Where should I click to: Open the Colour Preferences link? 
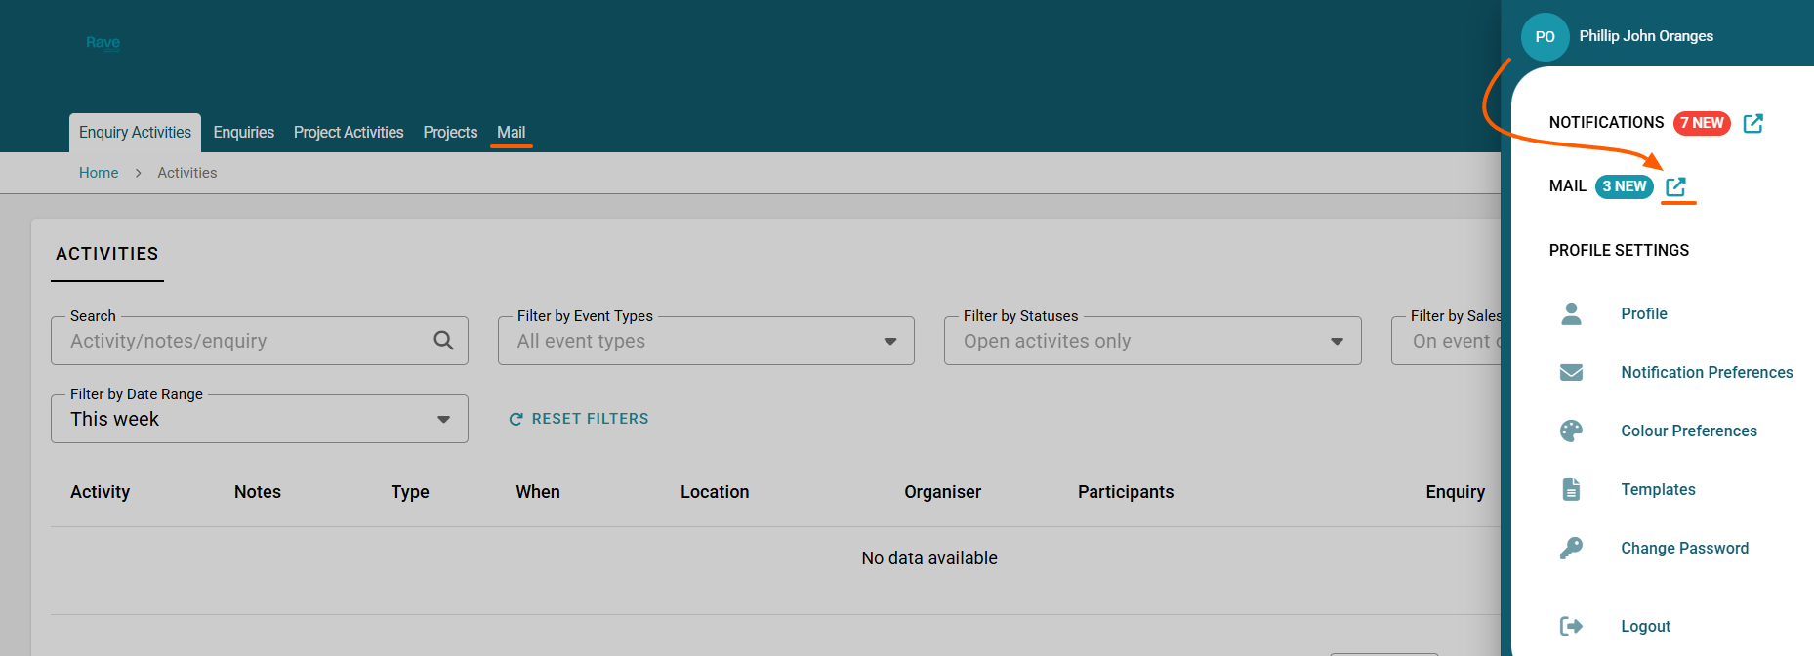[1688, 430]
